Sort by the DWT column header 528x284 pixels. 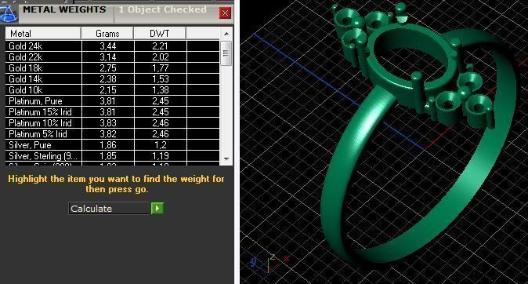coord(160,34)
